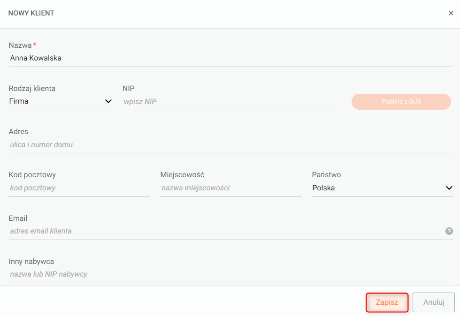Click the question mark help icon by Email
Screen dimensions: 460x316
[449, 231]
